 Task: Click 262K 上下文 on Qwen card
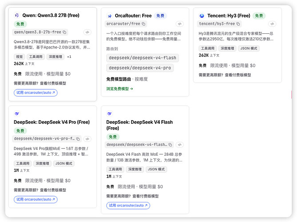[x=24, y=64]
